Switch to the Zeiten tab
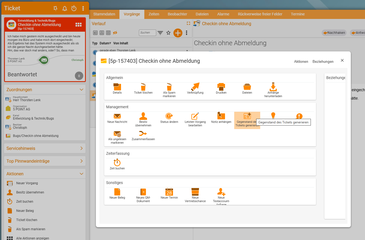Viewport: 365px width, 240px height. pos(154,14)
